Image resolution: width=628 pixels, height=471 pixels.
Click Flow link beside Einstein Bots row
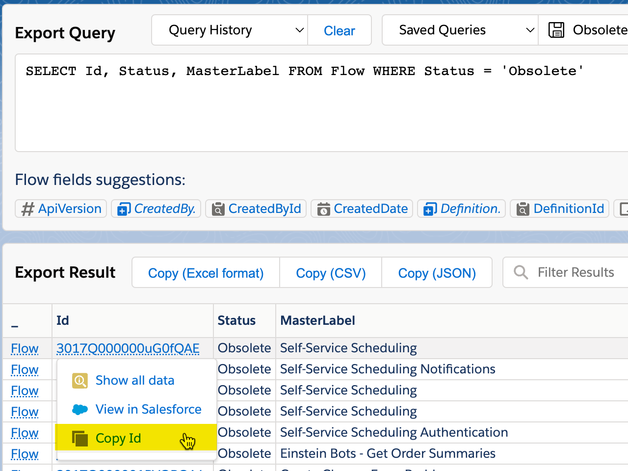tap(25, 454)
